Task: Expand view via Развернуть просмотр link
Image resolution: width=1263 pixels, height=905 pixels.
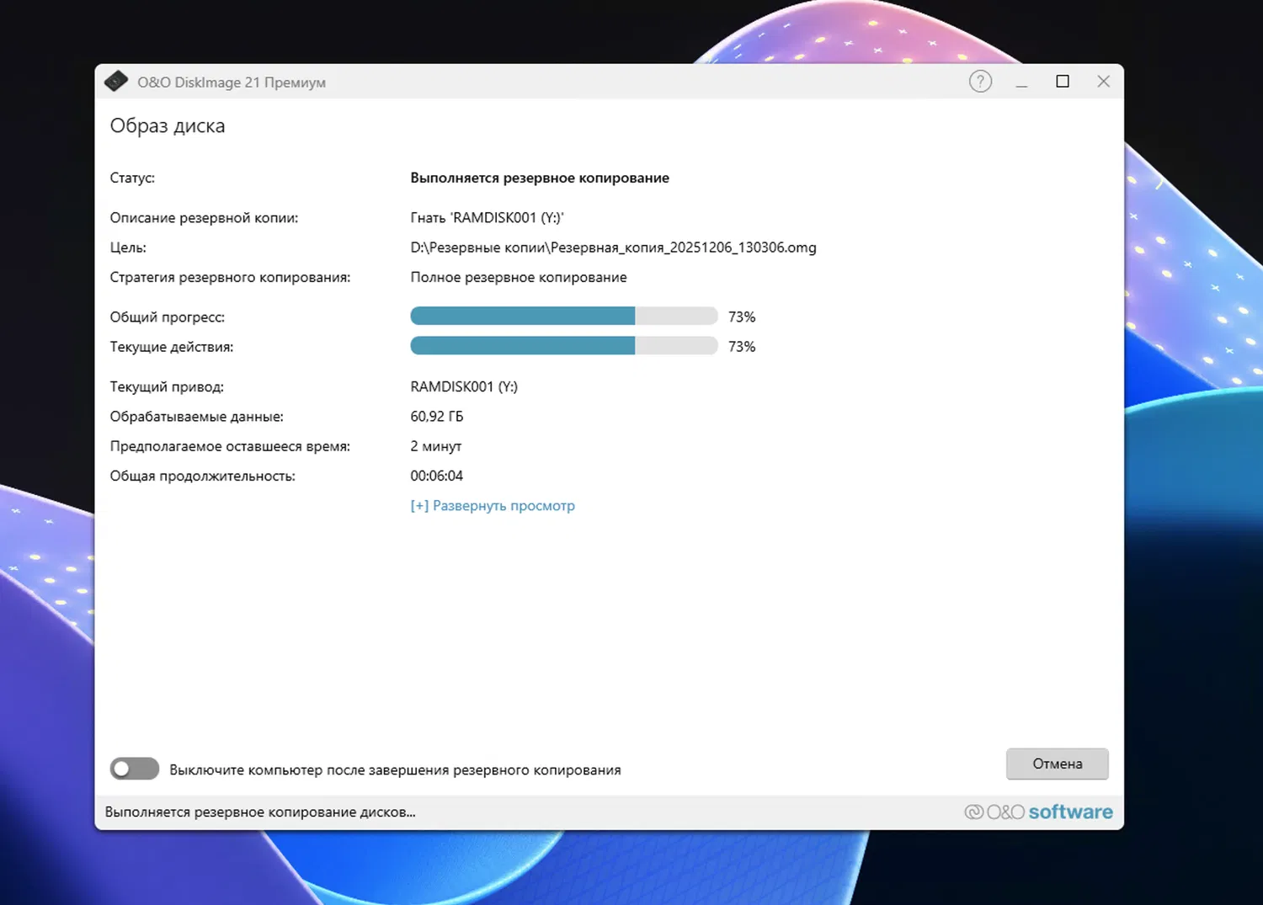Action: pos(493,506)
